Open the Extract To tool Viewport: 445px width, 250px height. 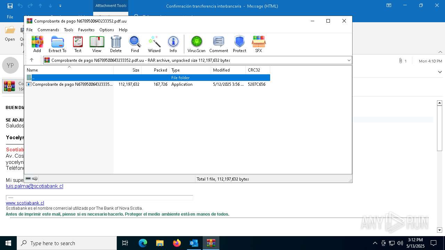tap(57, 44)
